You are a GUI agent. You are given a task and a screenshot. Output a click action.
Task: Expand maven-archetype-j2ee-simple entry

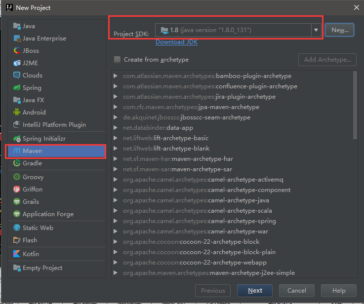(x=116, y=273)
